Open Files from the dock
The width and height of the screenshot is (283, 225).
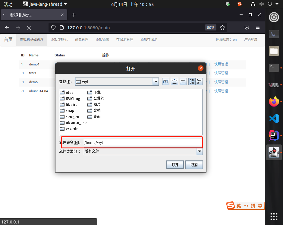click(x=274, y=51)
